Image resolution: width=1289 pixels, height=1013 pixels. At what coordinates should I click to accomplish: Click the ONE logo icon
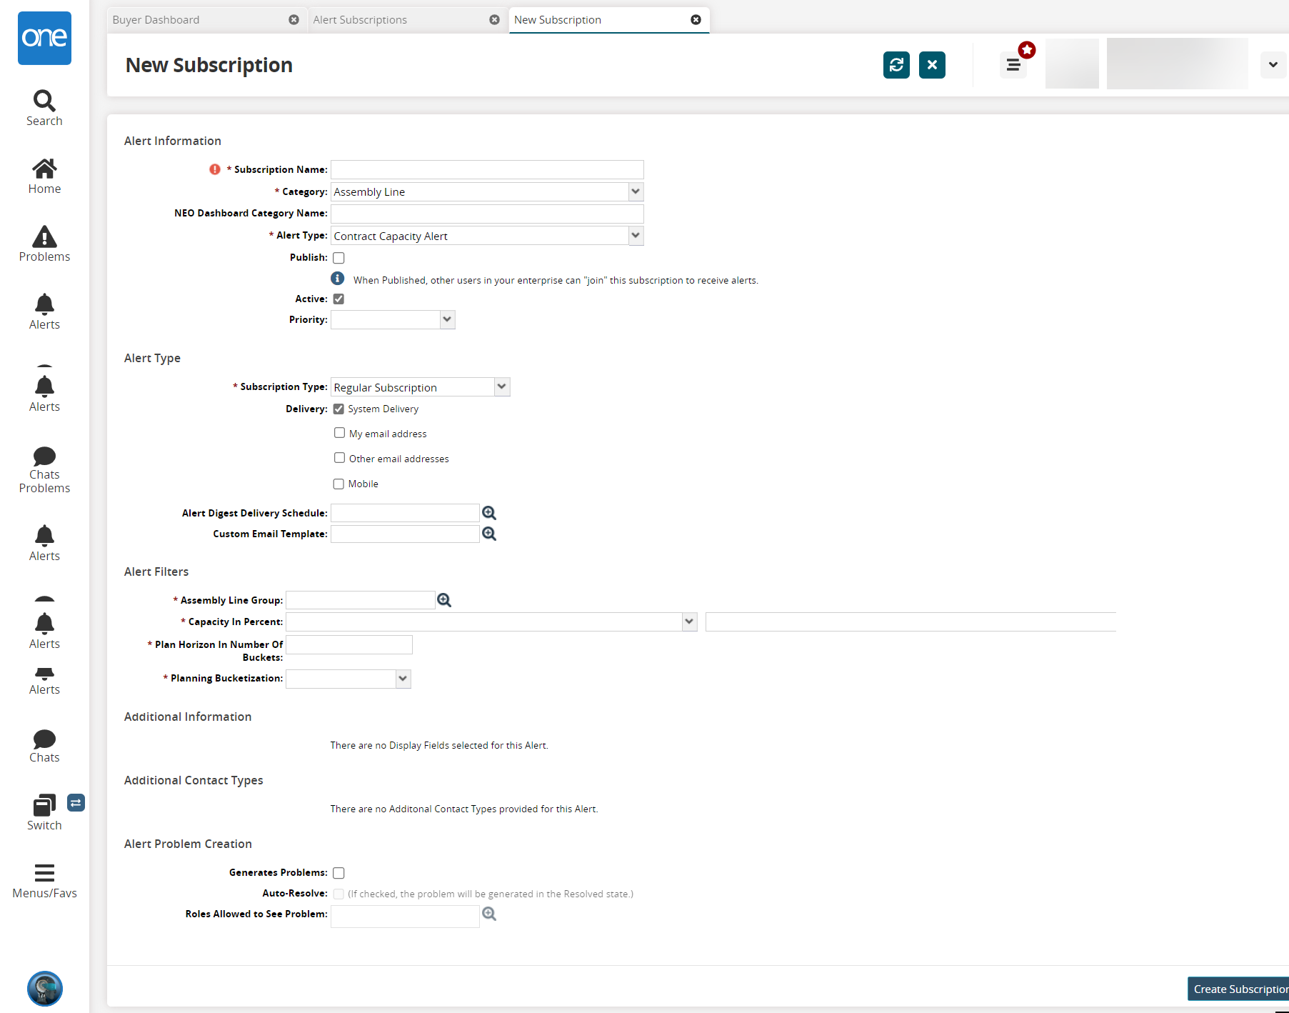click(44, 38)
